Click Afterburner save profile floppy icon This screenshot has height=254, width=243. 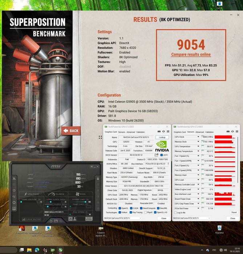56,221
